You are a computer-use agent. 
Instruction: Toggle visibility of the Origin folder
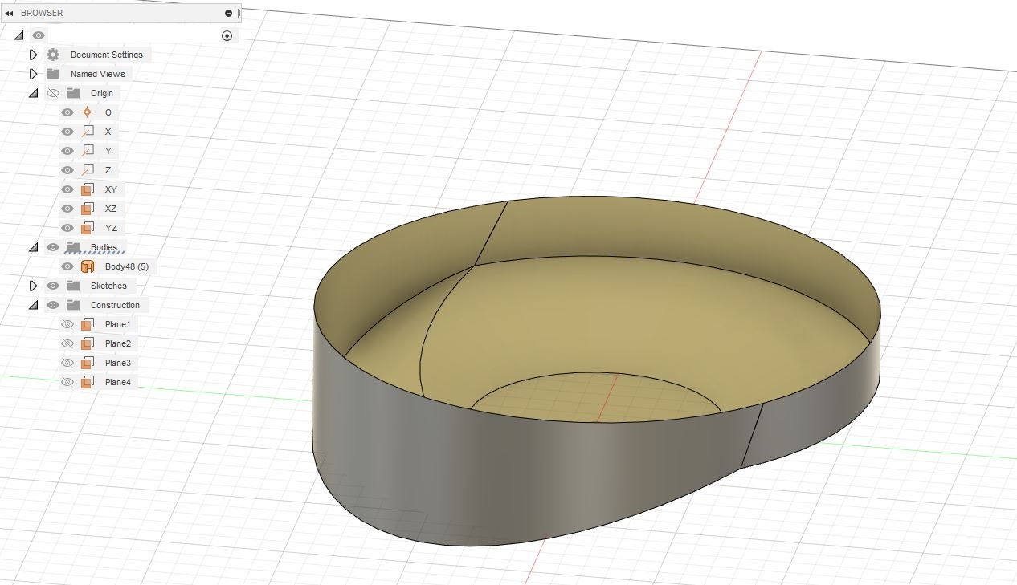[53, 93]
